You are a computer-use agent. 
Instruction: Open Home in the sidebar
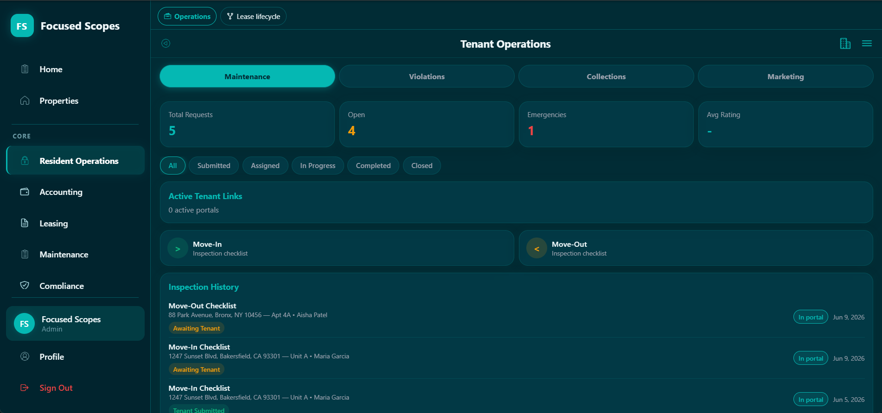click(76, 69)
